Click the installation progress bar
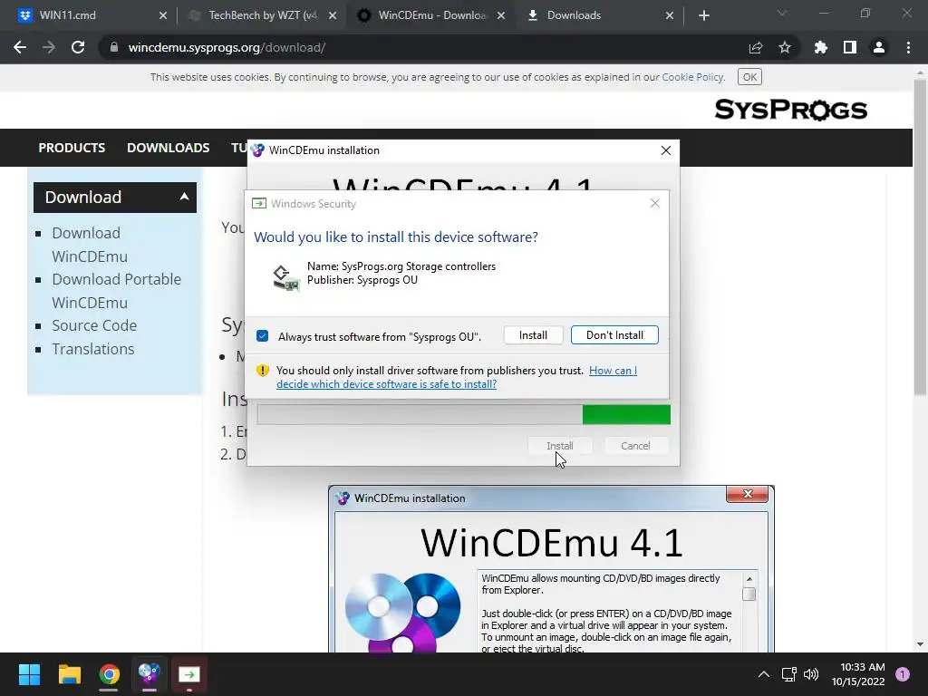Viewport: 928px width, 696px height. [463, 414]
